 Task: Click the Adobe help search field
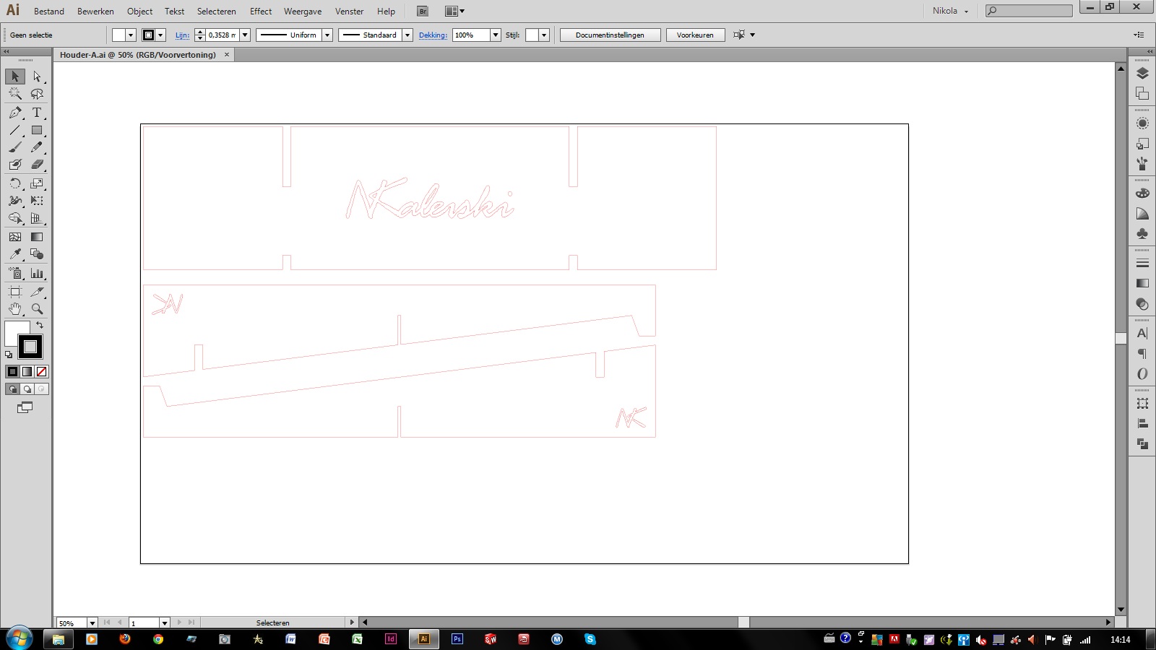tap(1029, 11)
